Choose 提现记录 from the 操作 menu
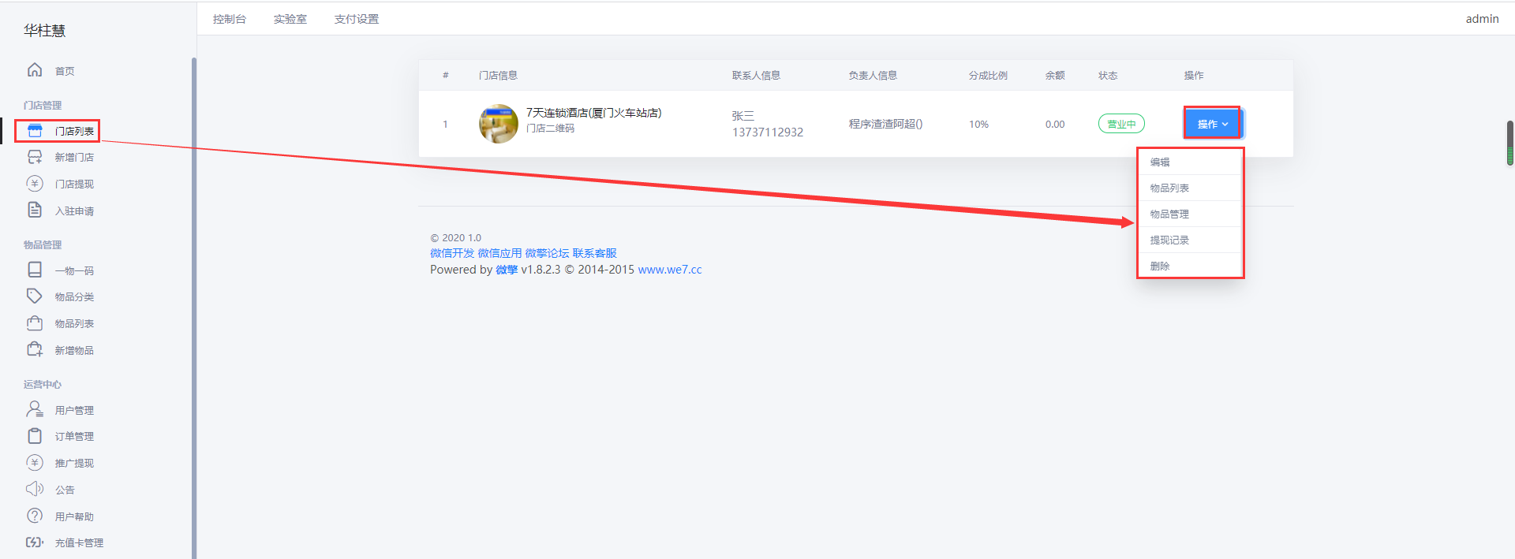The height and width of the screenshot is (559, 1515). [x=1191, y=240]
